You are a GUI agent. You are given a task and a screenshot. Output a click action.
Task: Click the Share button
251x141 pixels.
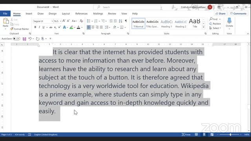220,14
